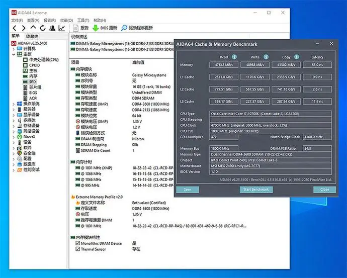
Task: Select ACPI tree item
Action: coord(33,98)
